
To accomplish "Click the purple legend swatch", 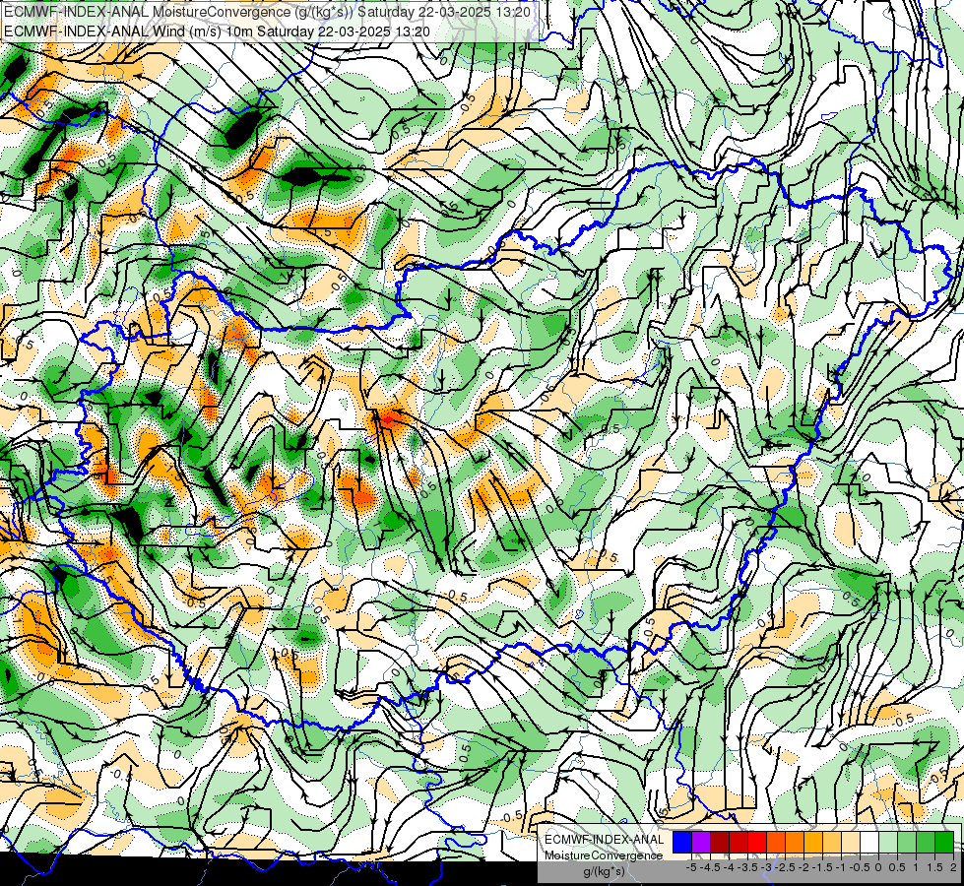I will [701, 843].
